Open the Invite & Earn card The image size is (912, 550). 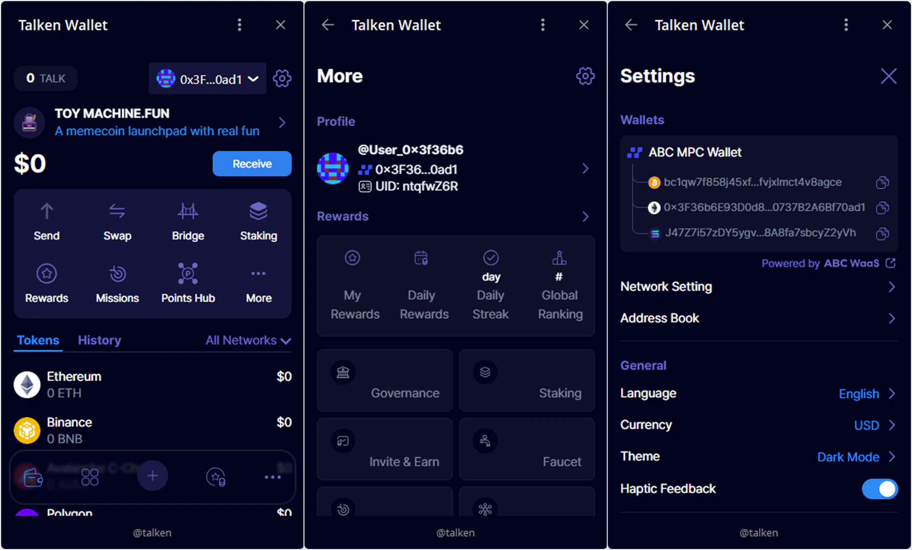point(385,449)
